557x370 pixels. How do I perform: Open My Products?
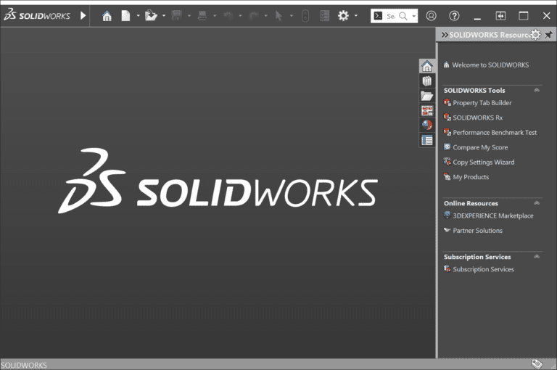click(x=471, y=177)
